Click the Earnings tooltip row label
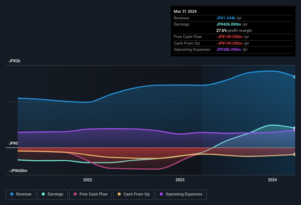This screenshot has height=205, width=301. click(181, 24)
